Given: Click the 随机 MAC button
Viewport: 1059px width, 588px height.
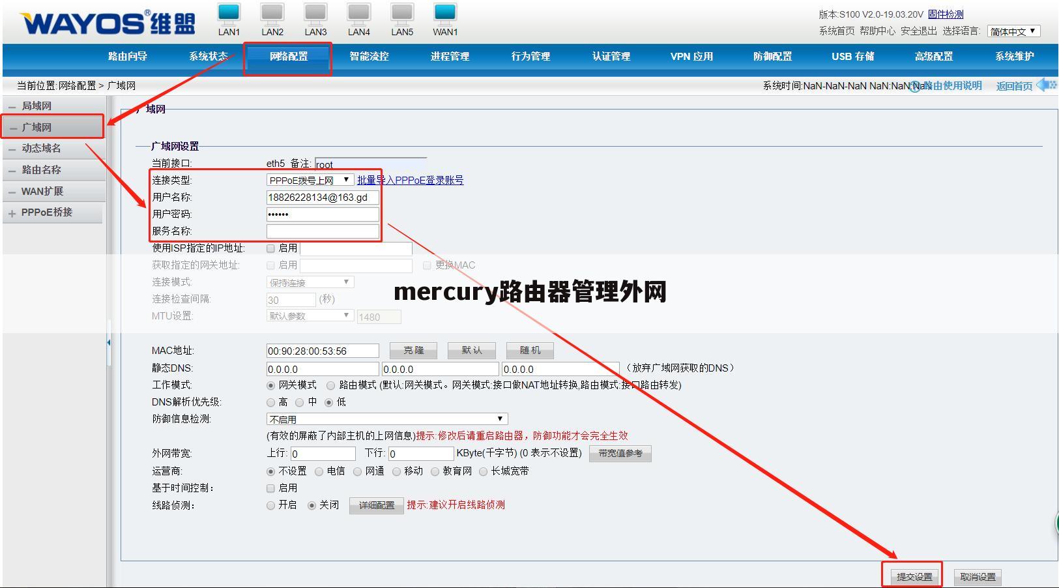Looking at the screenshot, I should coord(530,351).
